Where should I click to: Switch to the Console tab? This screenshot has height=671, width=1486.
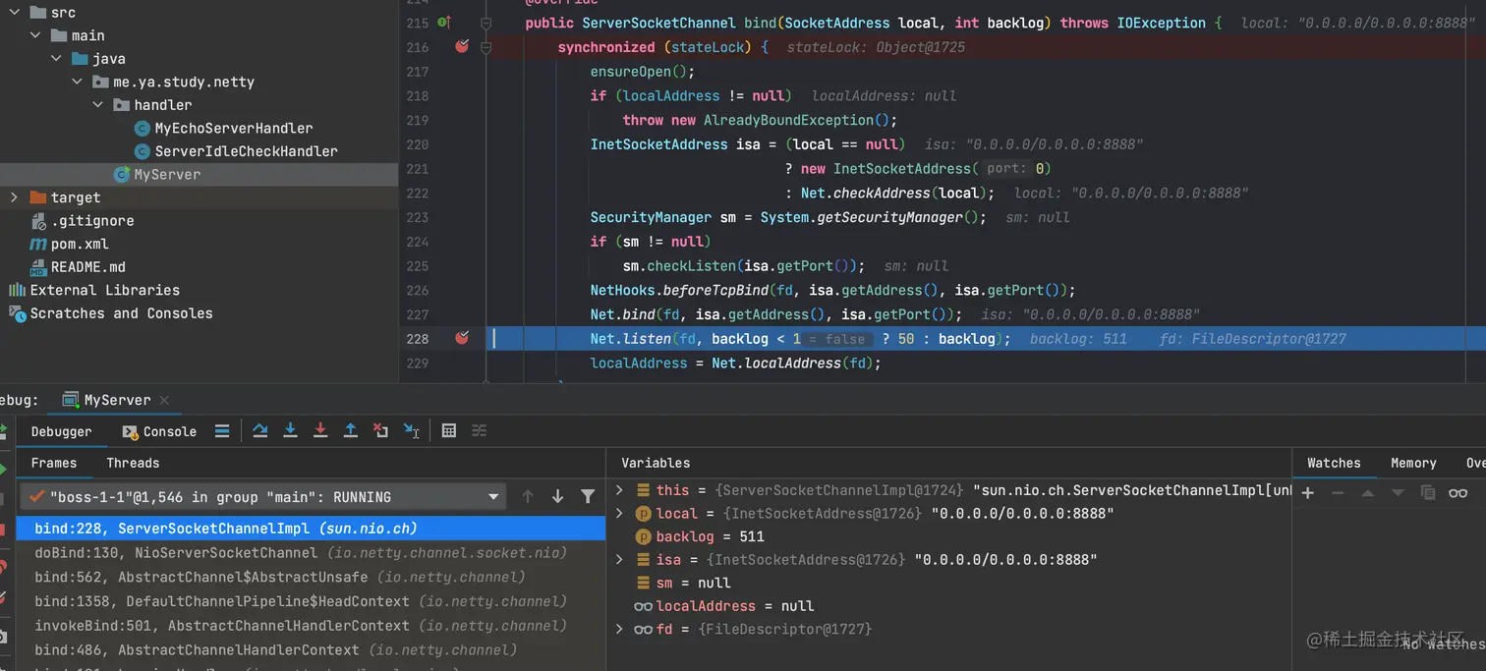point(159,431)
